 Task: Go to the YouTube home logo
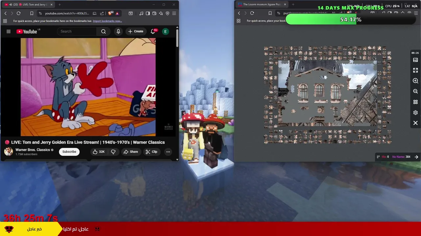(x=27, y=31)
